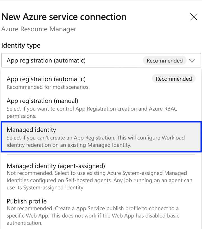Click the Recommended badge in the combo box
Screen dimensions: 202x229
[165, 60]
